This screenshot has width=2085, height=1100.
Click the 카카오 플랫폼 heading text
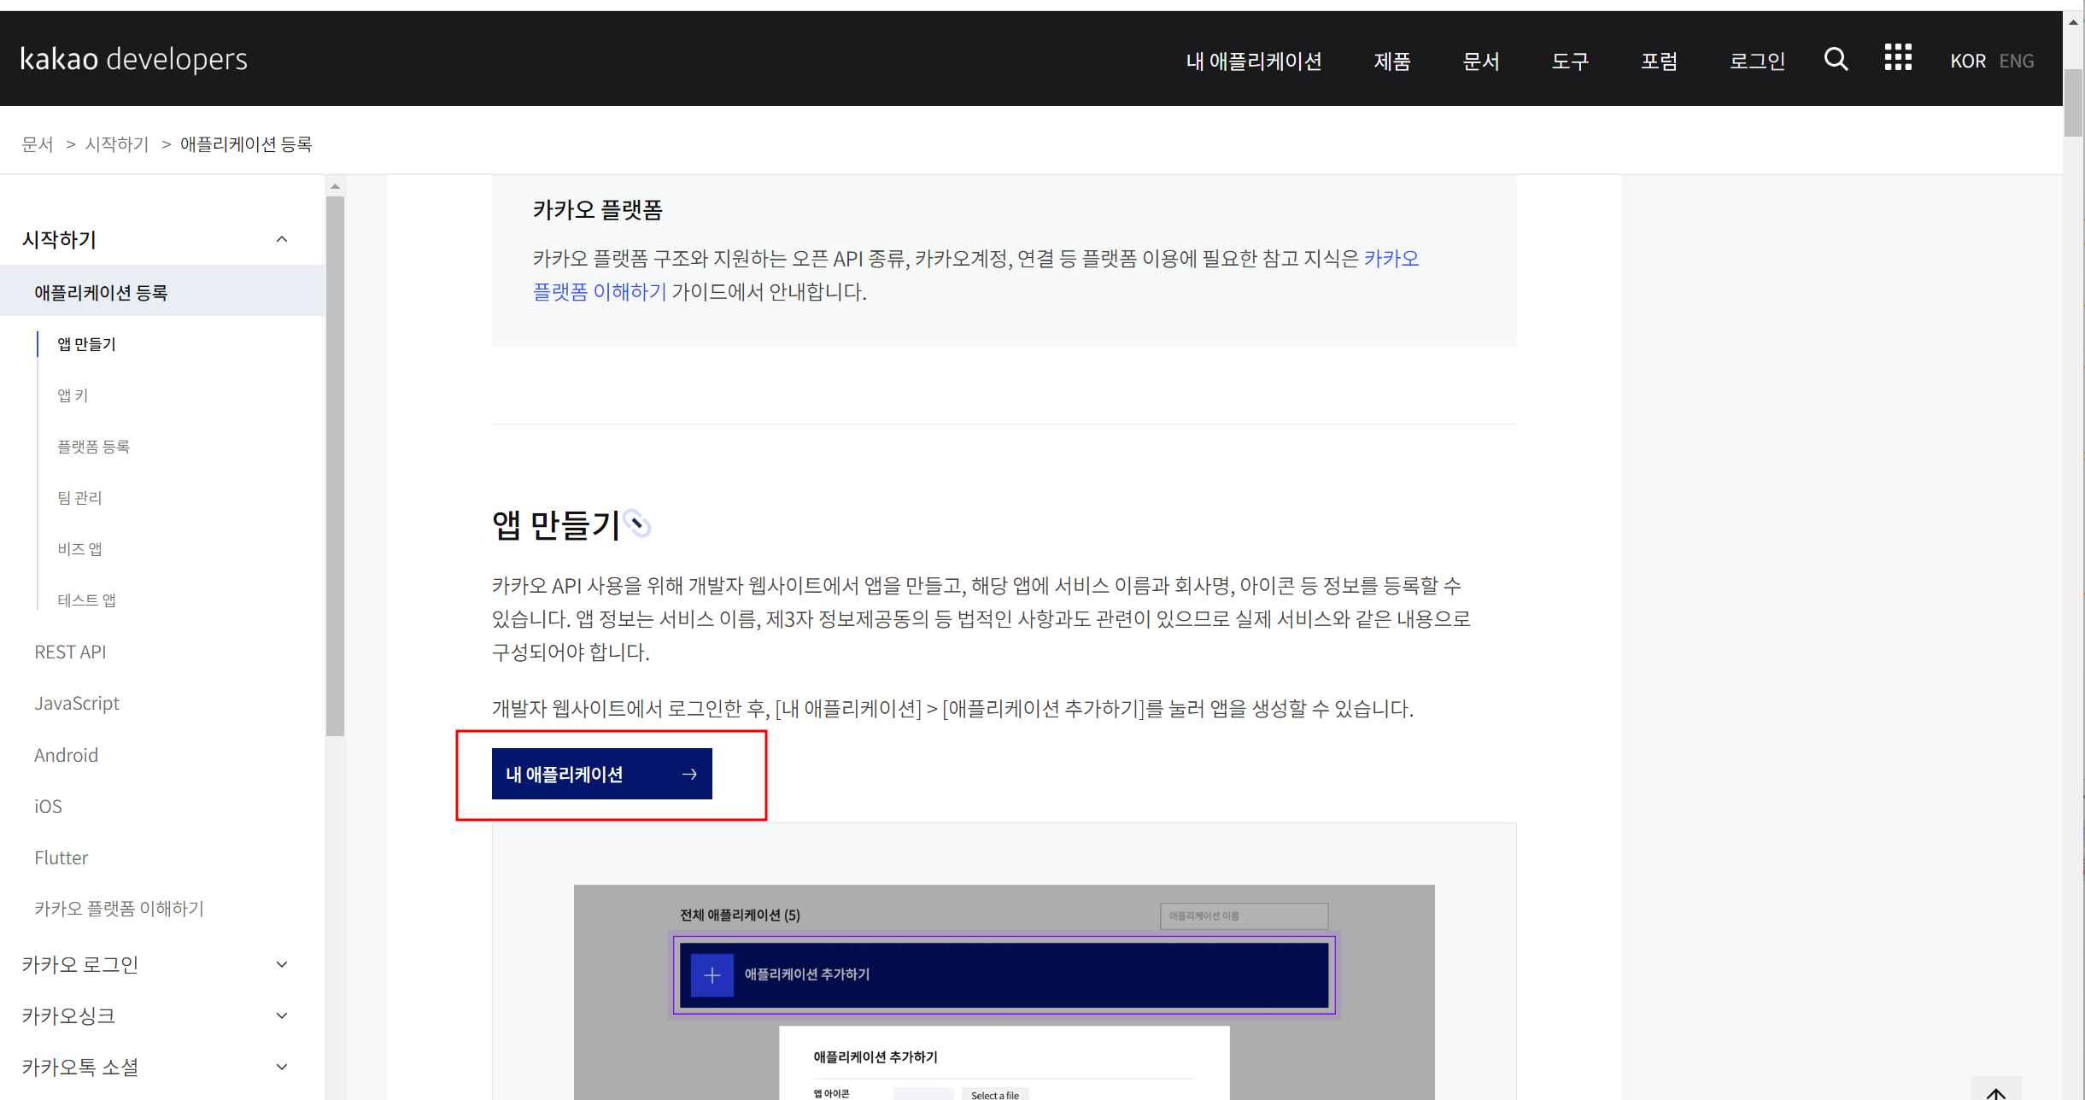coord(597,209)
